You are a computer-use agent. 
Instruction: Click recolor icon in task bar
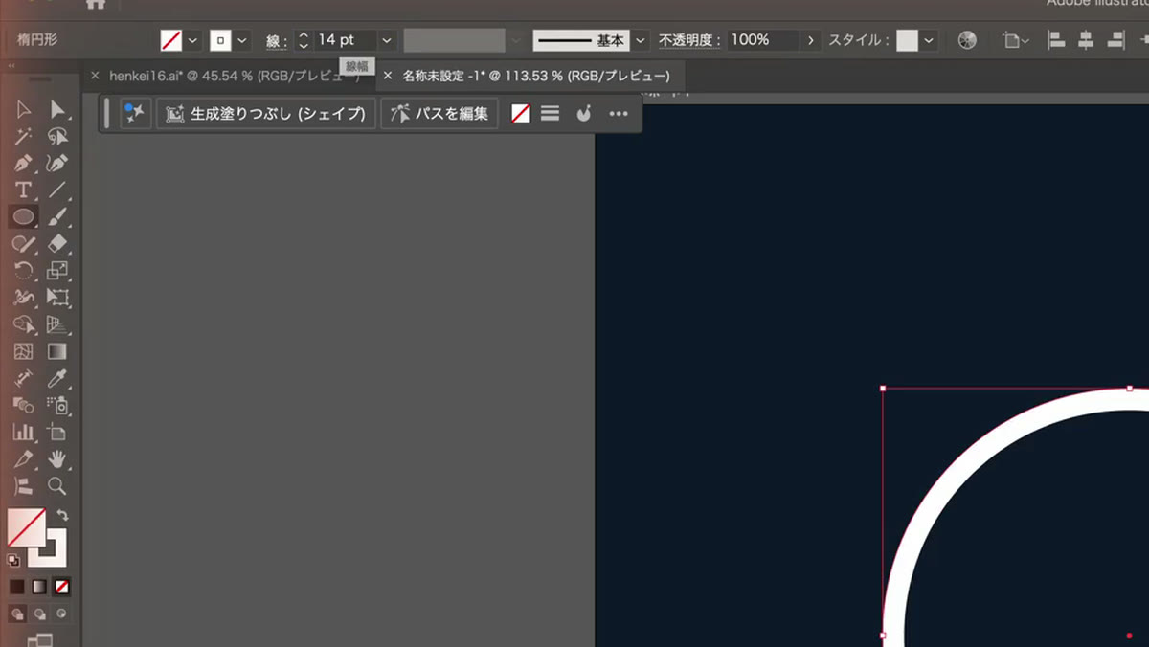pos(583,113)
